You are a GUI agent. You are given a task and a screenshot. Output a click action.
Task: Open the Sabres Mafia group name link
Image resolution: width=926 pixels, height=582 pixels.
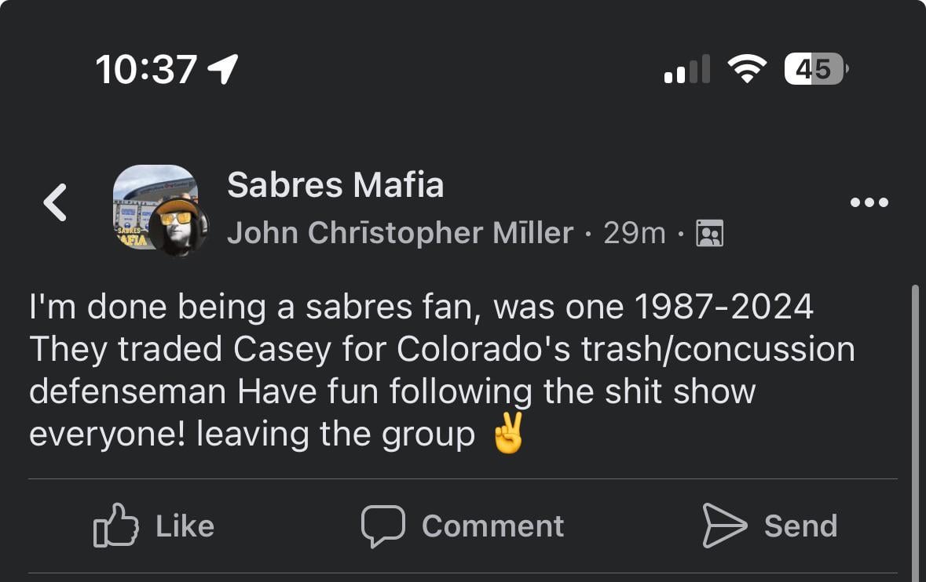[335, 185]
